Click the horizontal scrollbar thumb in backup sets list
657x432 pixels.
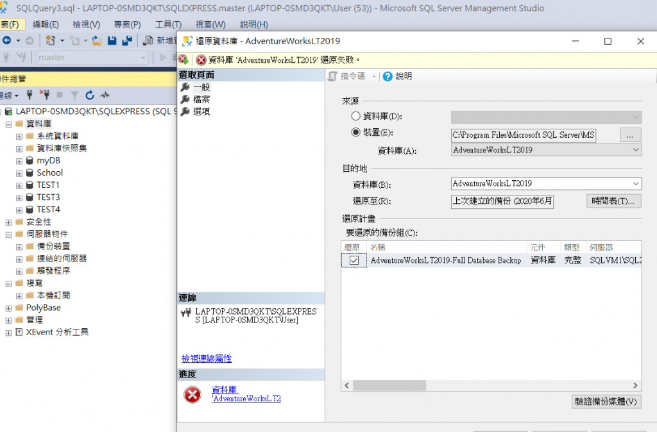pos(389,385)
